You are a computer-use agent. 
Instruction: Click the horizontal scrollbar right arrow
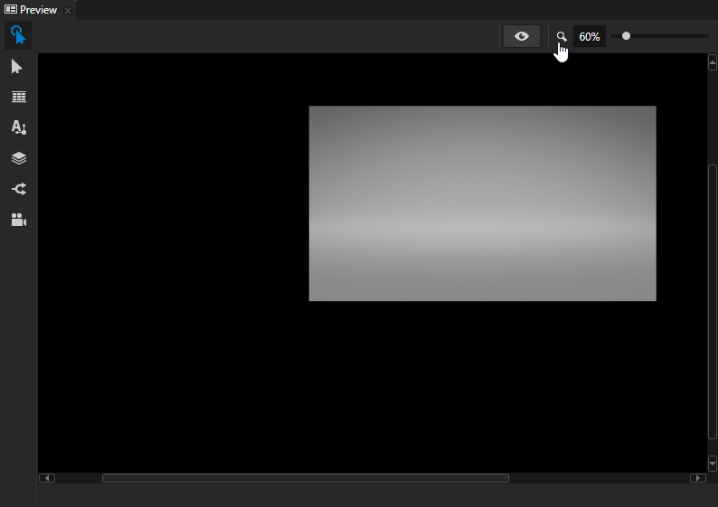[697, 478]
